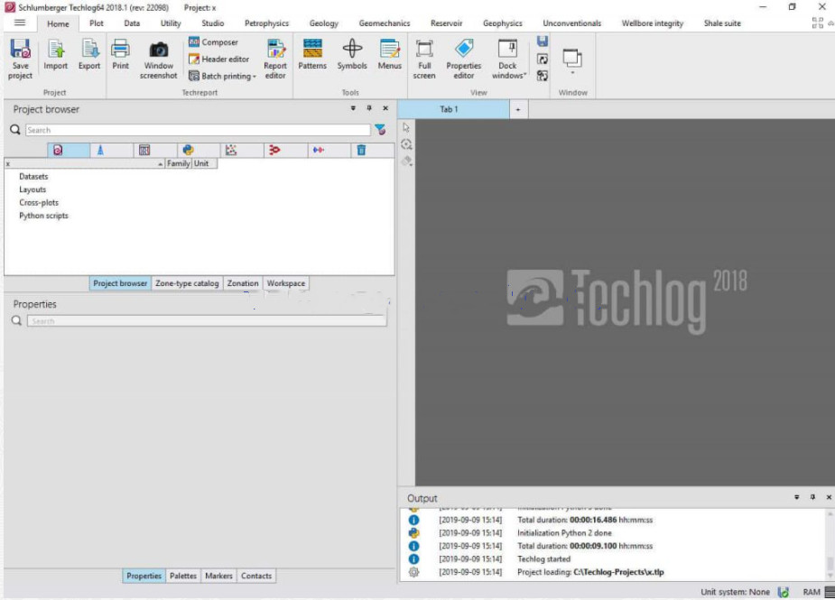
Task: Add a new tab with plus button
Action: [517, 110]
